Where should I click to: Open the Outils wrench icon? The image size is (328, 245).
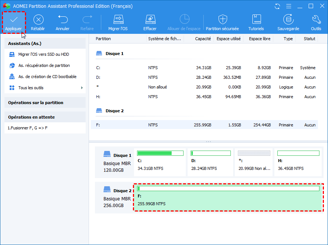[316, 20]
